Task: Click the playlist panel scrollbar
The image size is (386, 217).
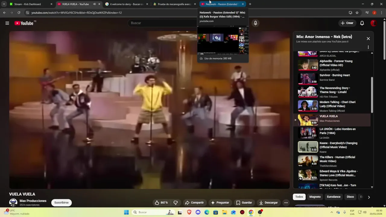Action: click(x=372, y=95)
